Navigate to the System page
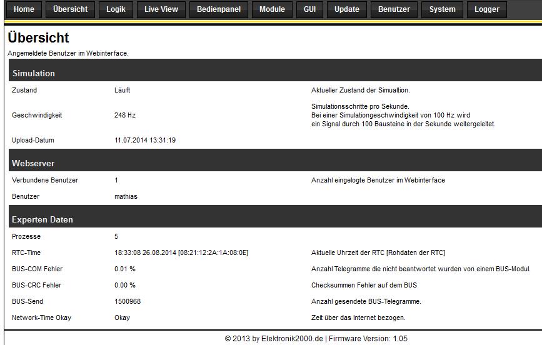This screenshot has width=542, height=345. coord(442,9)
